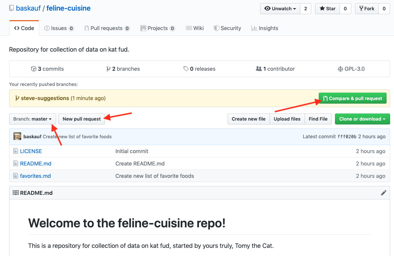Star the feline-cuisine repository
394x256 pixels.
328,8
